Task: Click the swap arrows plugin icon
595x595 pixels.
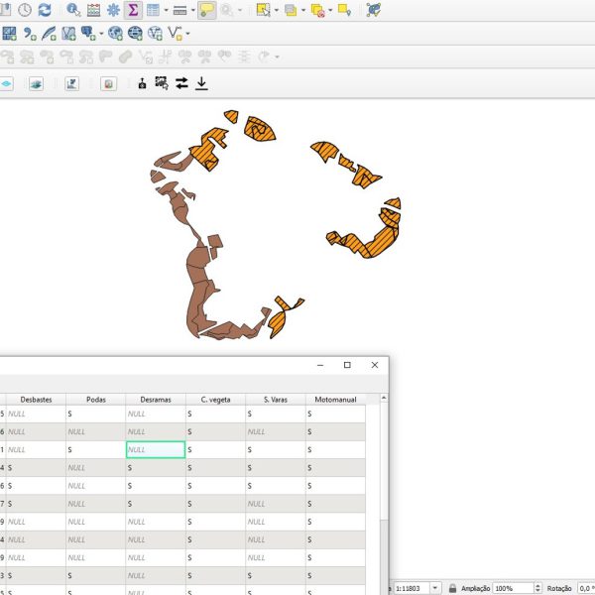Action: (x=181, y=83)
